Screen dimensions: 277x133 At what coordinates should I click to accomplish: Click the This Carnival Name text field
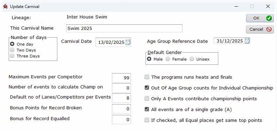click(124, 28)
